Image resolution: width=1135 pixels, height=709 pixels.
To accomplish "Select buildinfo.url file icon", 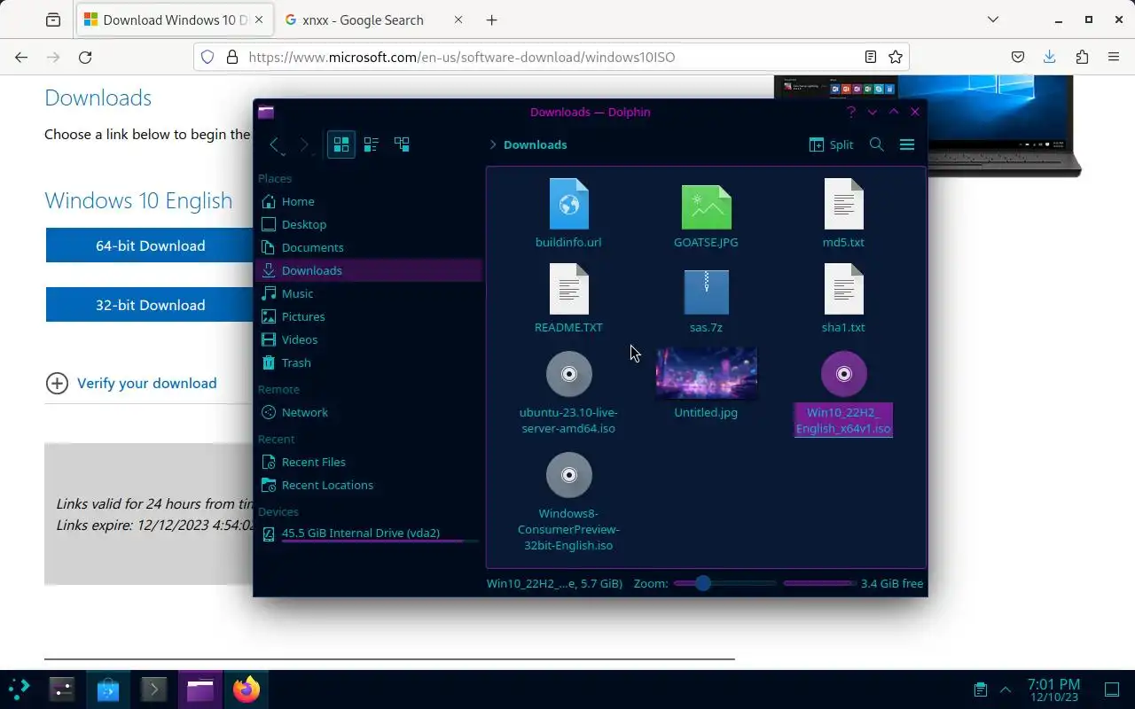I will pyautogui.click(x=568, y=204).
